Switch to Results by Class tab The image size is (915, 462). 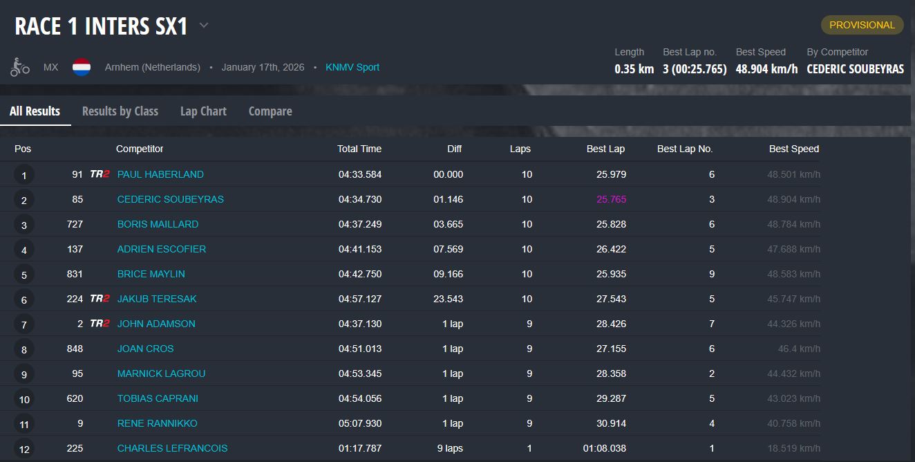(120, 111)
